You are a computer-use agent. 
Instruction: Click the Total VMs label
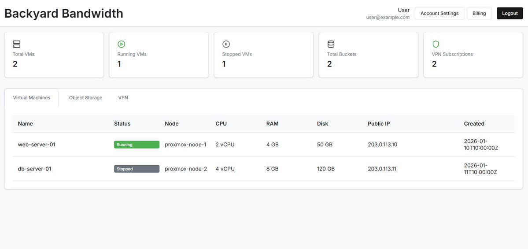click(x=24, y=54)
